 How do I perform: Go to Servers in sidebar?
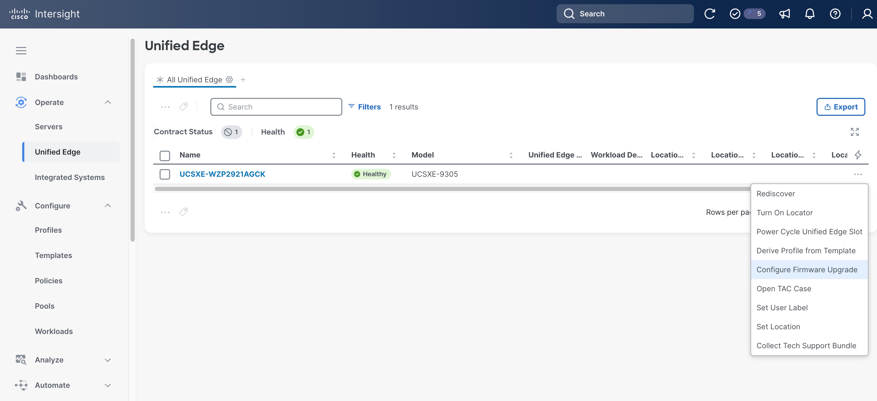[x=49, y=127]
